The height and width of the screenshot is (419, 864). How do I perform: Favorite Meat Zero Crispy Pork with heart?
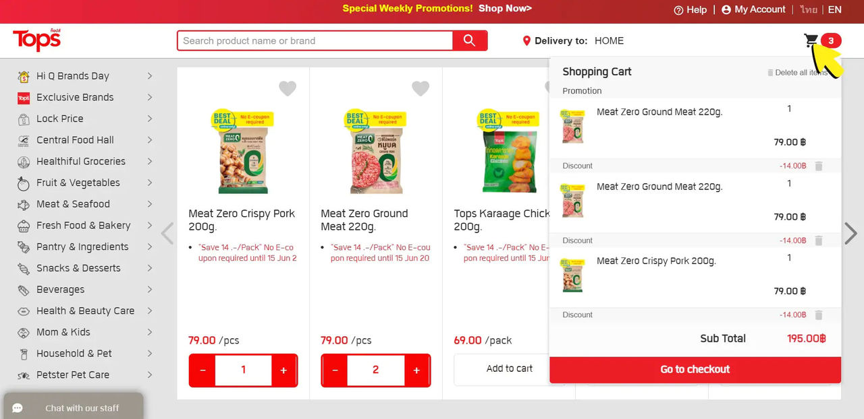[x=288, y=88]
